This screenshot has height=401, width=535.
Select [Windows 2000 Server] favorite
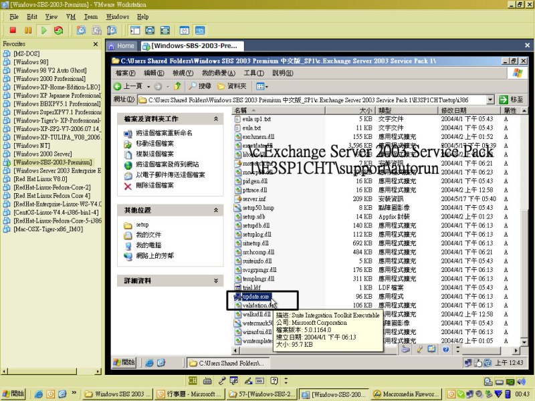point(43,154)
